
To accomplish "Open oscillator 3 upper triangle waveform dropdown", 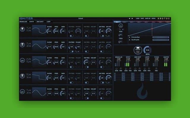I will tap(28, 59).
